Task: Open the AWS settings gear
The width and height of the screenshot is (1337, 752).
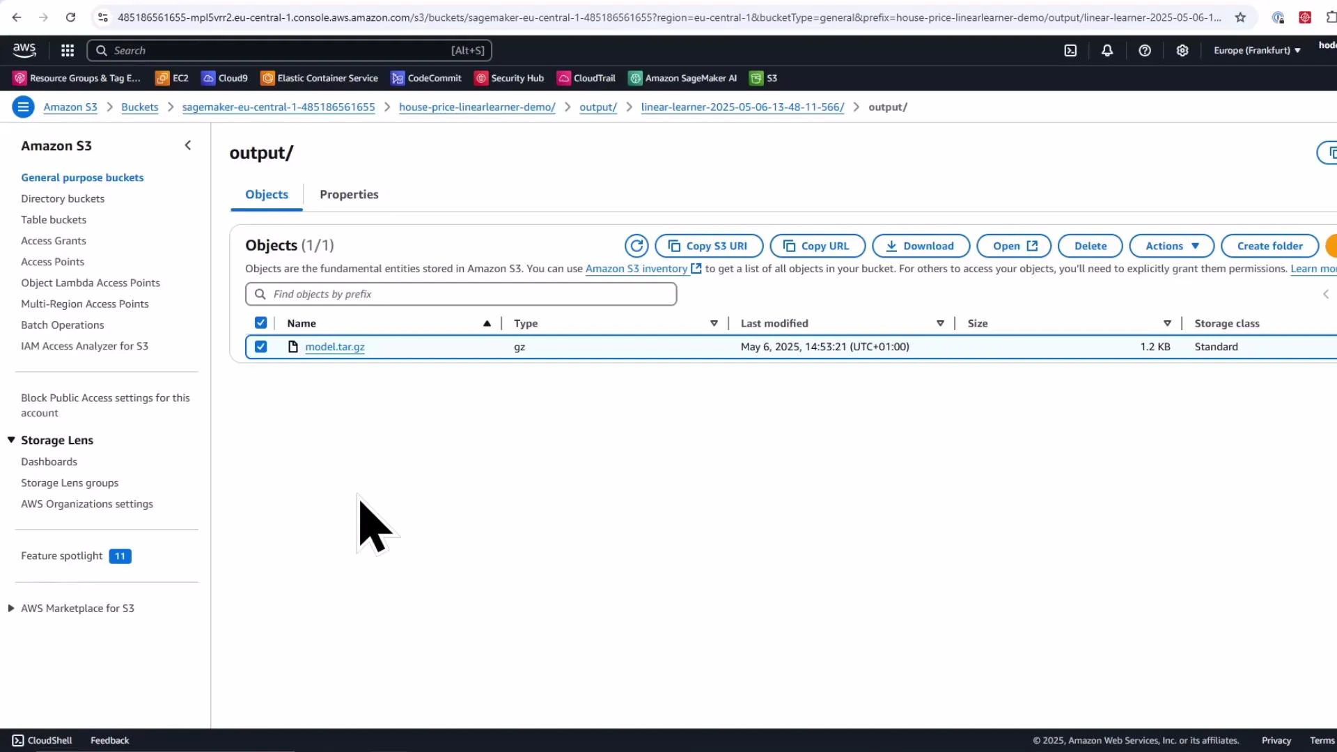Action: pos(1182,50)
